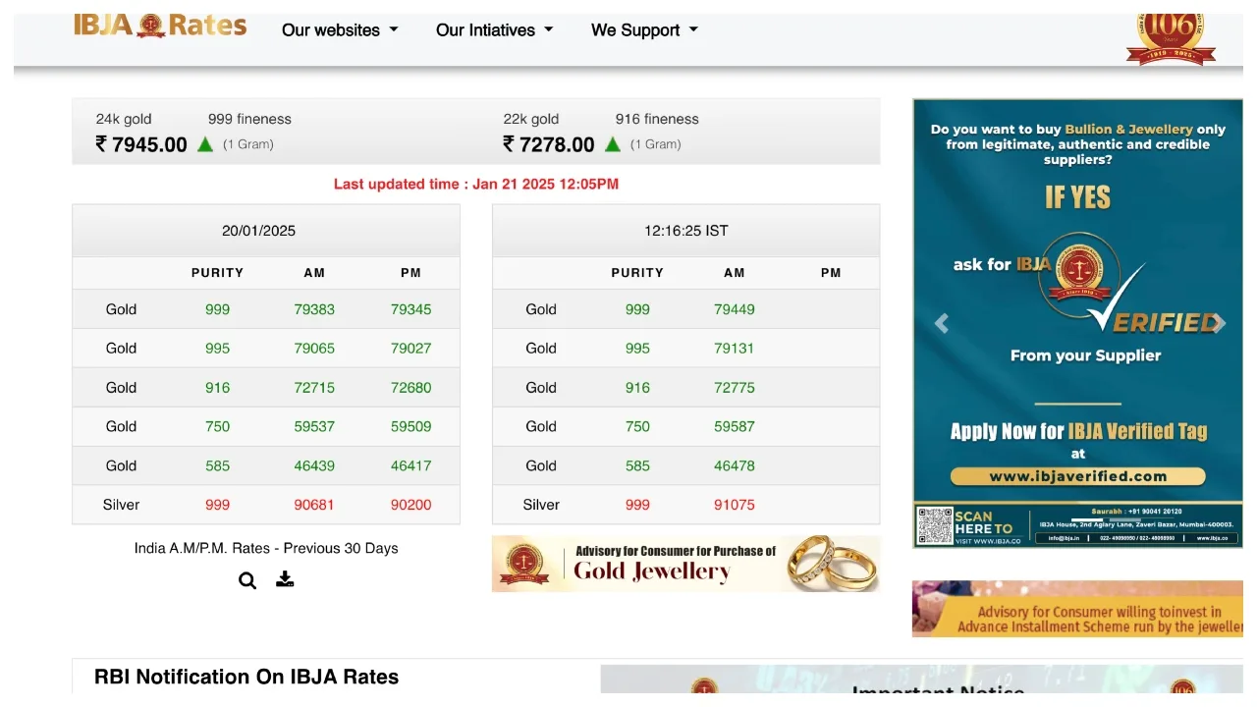Expand the We Support dropdown
The image size is (1257, 707).
pyautogui.click(x=644, y=30)
